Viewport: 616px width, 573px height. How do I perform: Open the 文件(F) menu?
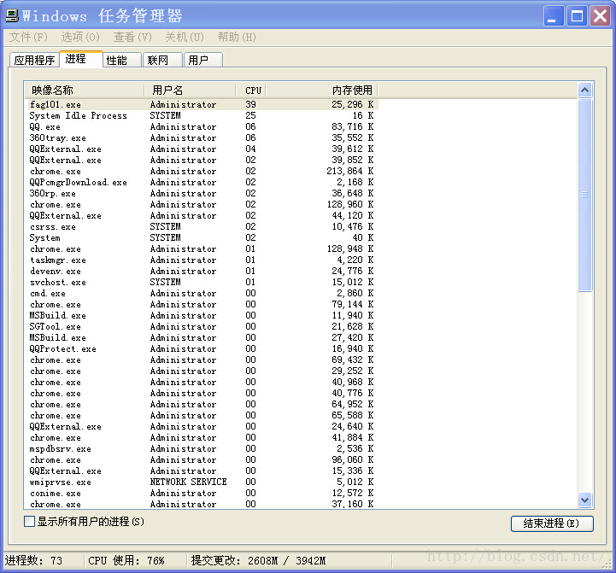(28, 37)
